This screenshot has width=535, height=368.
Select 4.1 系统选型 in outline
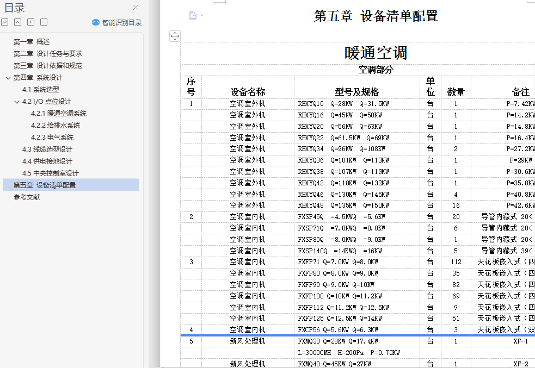[41, 90]
